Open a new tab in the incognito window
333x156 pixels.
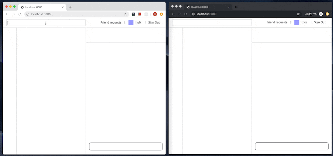point(236,7)
